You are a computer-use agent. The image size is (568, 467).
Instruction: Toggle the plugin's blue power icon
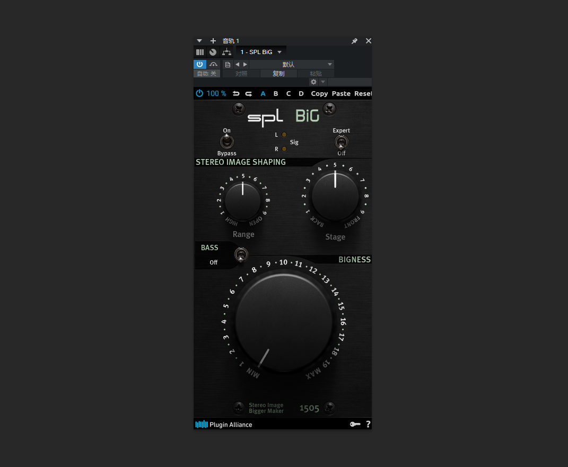pyautogui.click(x=199, y=93)
